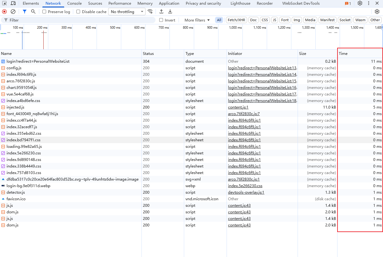Image resolution: width=383 pixels, height=257 pixels.
Task: Tick the Invert filter checkbox
Action: coord(161,20)
